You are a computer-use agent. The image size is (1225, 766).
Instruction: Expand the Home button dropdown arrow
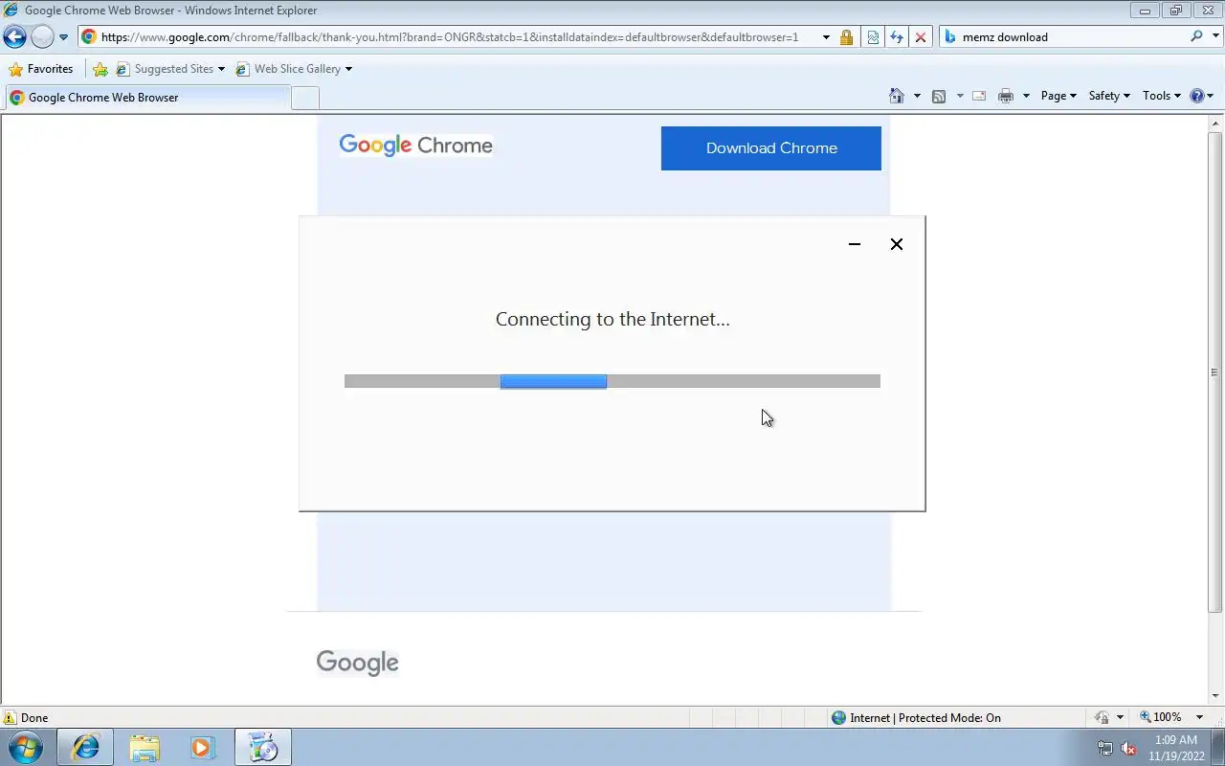[917, 96]
